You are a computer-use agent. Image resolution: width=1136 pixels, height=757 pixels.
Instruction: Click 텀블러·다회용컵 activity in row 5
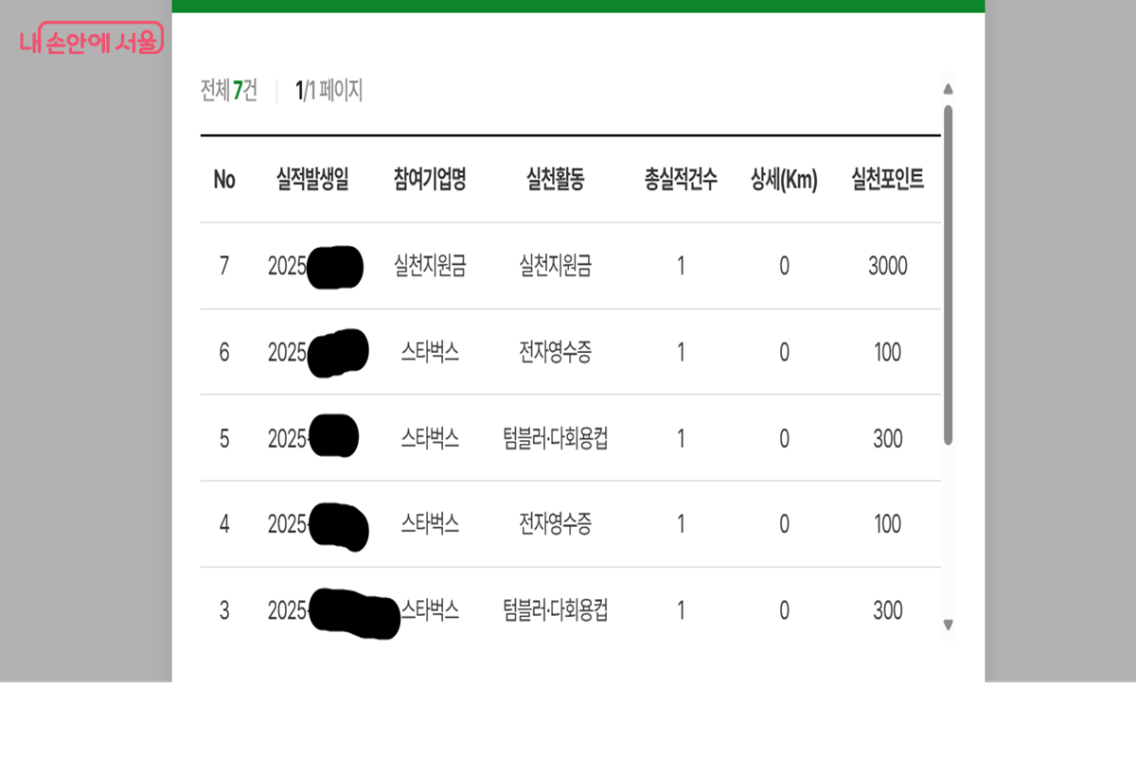(556, 439)
